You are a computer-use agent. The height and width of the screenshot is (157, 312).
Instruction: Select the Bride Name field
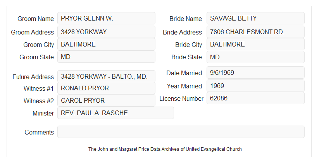[x=255, y=18]
